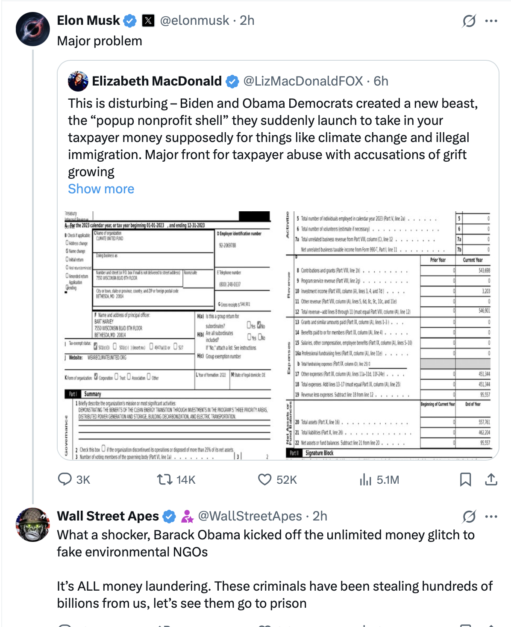Like Elon Musk's post

tap(265, 479)
